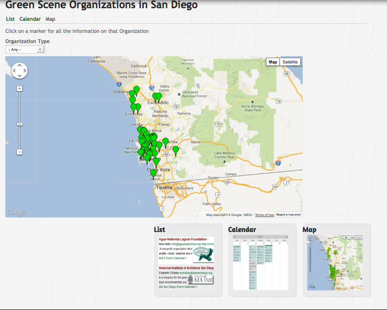Switch map to Satellite view
Viewport: 387px width, 310px height.
click(x=290, y=62)
